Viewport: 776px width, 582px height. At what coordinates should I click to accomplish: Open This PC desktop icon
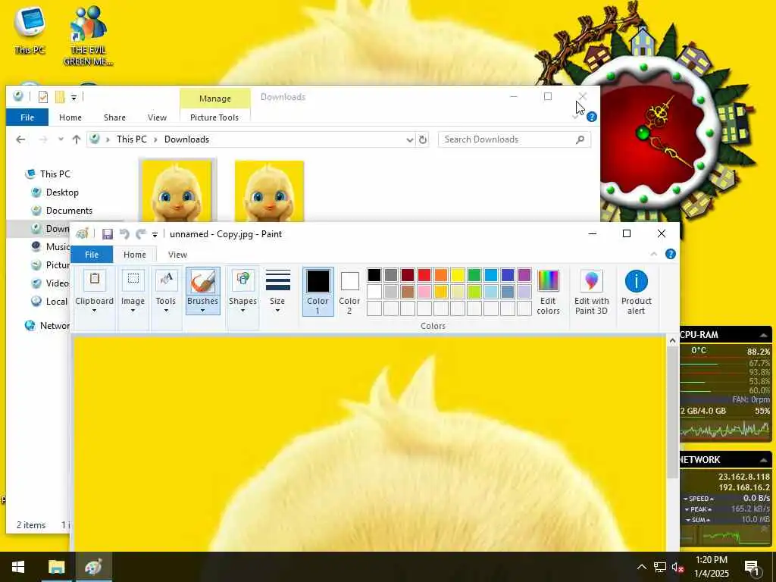[x=30, y=30]
